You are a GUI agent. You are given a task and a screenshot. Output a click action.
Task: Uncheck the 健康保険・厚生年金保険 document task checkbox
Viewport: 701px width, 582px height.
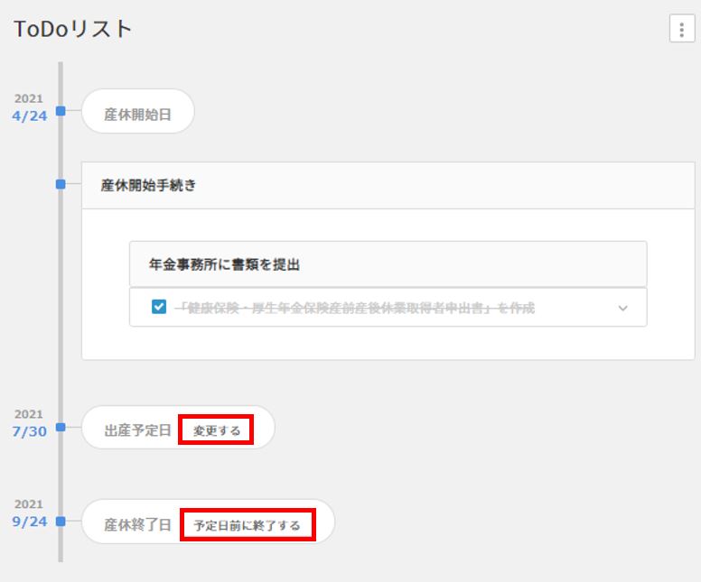coord(159,308)
